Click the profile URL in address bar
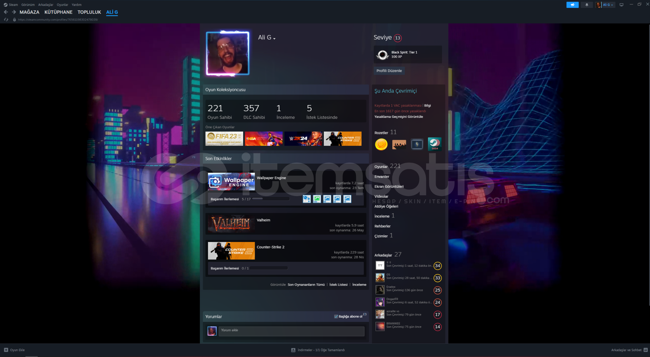This screenshot has height=357, width=650. [x=58, y=20]
